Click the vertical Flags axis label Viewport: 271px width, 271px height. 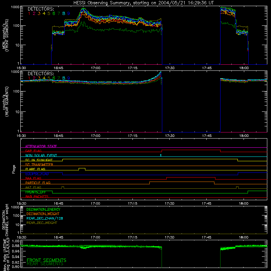(14, 169)
